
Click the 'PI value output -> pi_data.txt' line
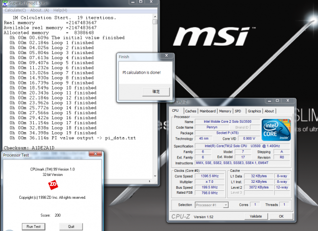pos(73,138)
